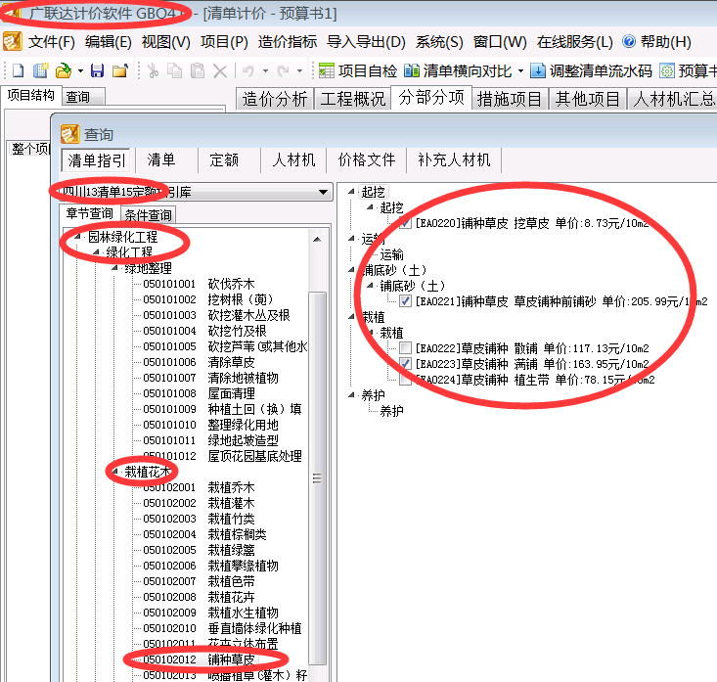Select tree item 050101010 整理绿化用地
The image size is (717, 682).
tap(210, 425)
